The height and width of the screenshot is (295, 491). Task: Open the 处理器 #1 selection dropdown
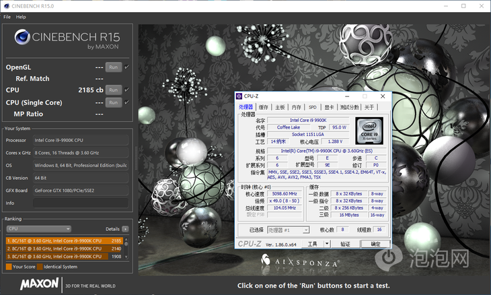[x=289, y=230]
